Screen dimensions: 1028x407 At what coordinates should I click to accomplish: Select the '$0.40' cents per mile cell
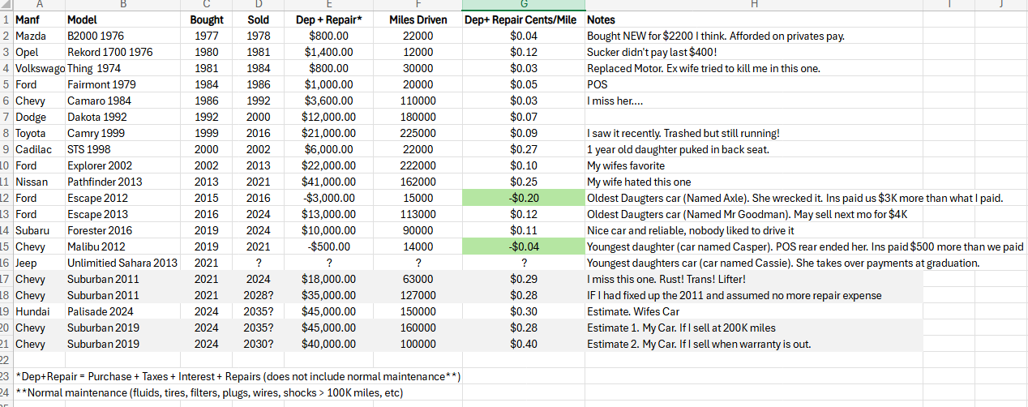coord(524,344)
